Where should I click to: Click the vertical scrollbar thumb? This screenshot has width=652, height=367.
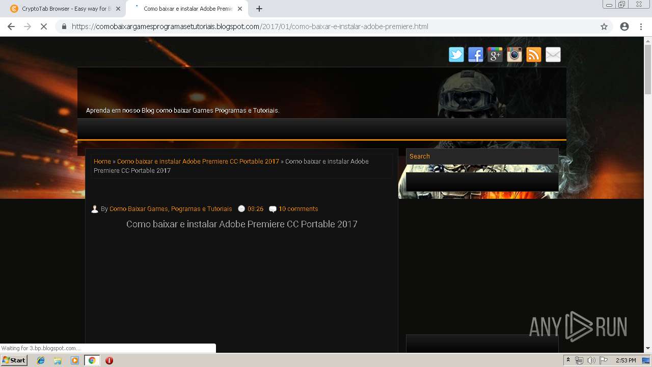[648, 69]
